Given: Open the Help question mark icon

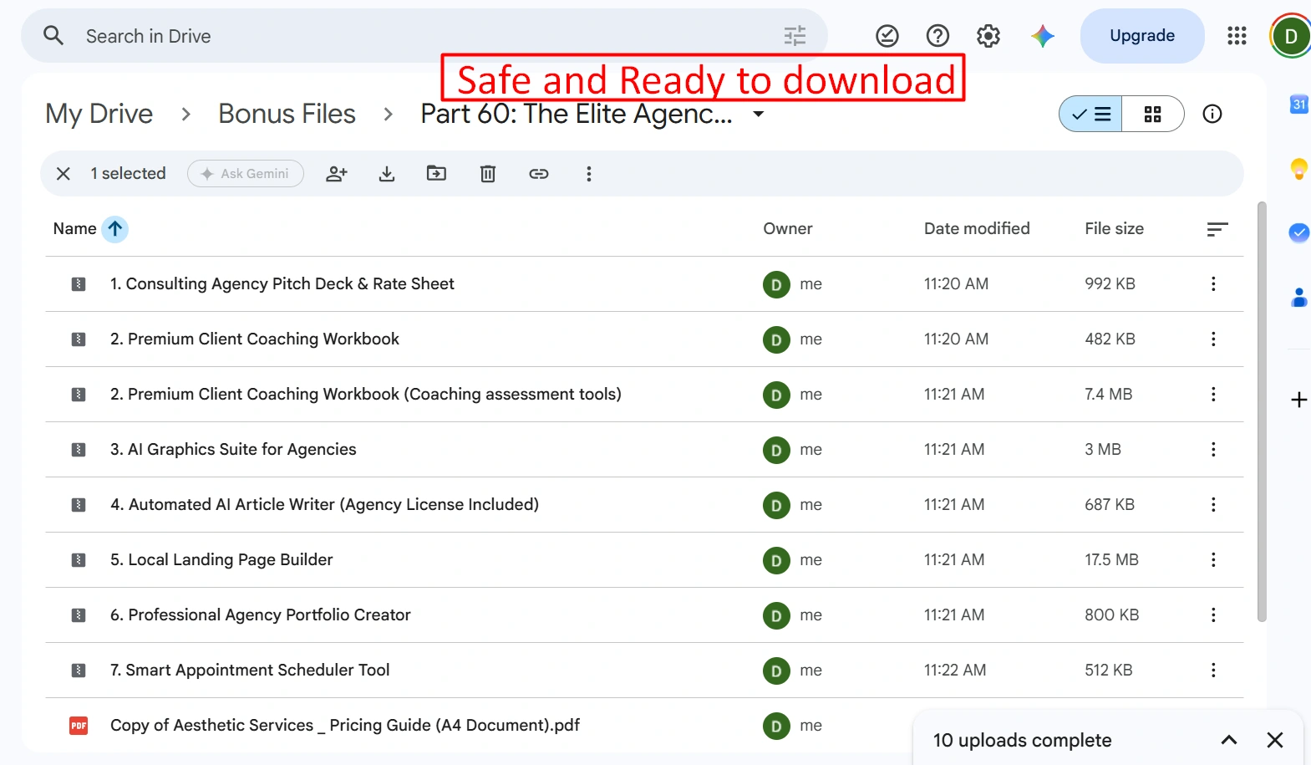Looking at the screenshot, I should (938, 36).
